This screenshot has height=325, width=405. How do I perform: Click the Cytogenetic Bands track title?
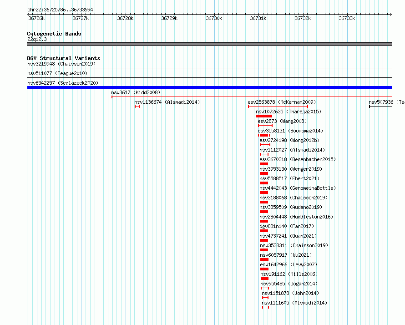pos(54,34)
